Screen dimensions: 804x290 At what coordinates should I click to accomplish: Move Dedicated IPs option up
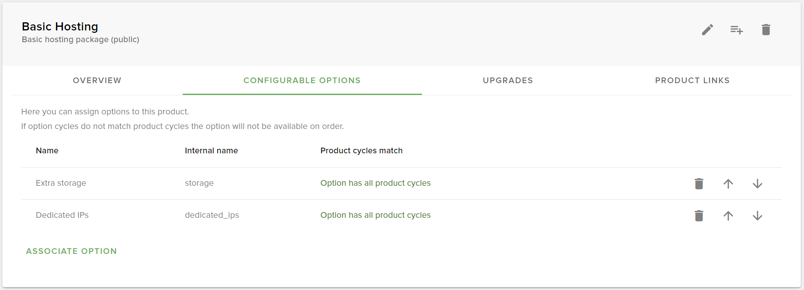pos(728,216)
